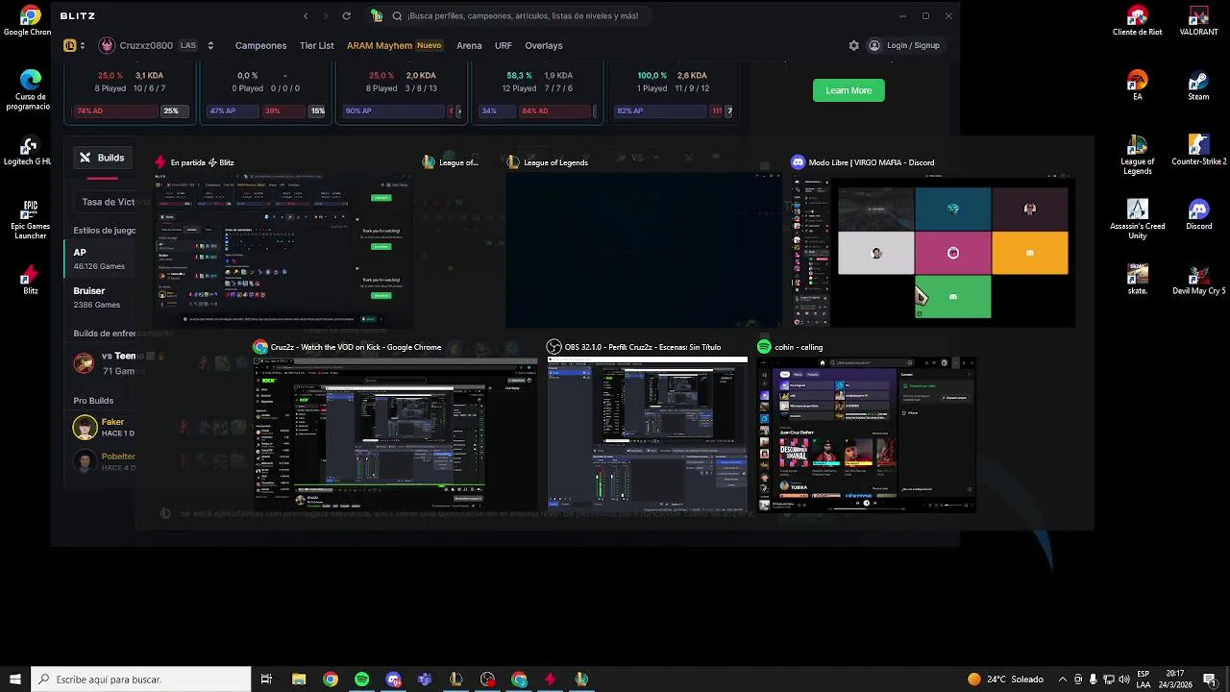This screenshot has height=692, width=1230.
Task: Open the Blitz game selector dropdown
Action: pos(75,45)
